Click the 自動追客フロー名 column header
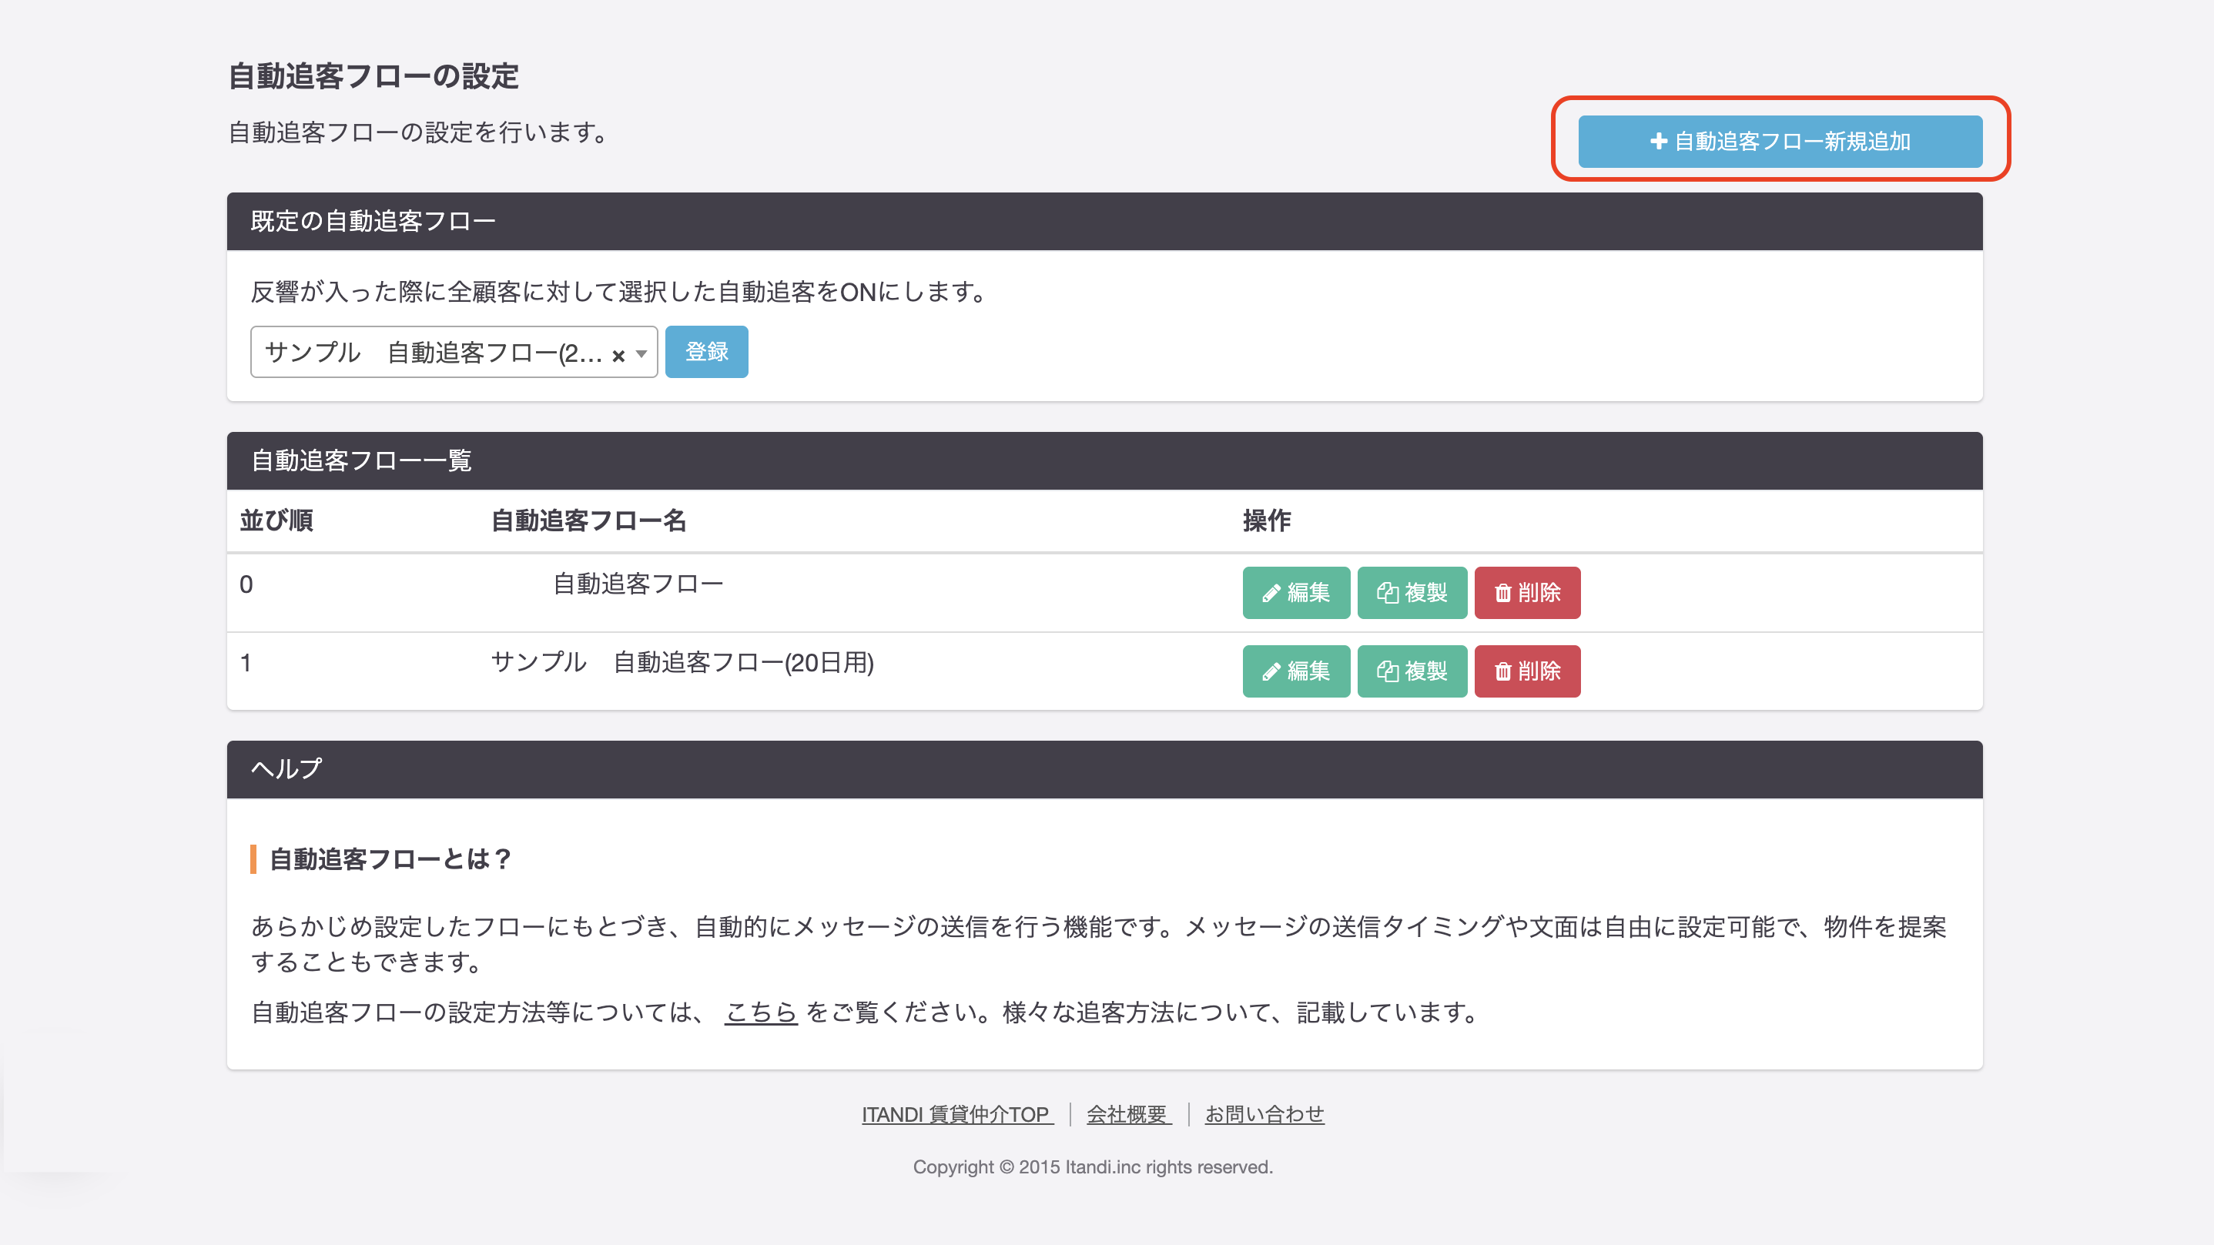The height and width of the screenshot is (1245, 2214). 589,520
